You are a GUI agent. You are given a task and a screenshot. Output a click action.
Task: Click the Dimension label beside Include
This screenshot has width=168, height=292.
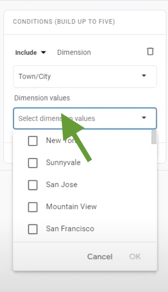tap(74, 52)
